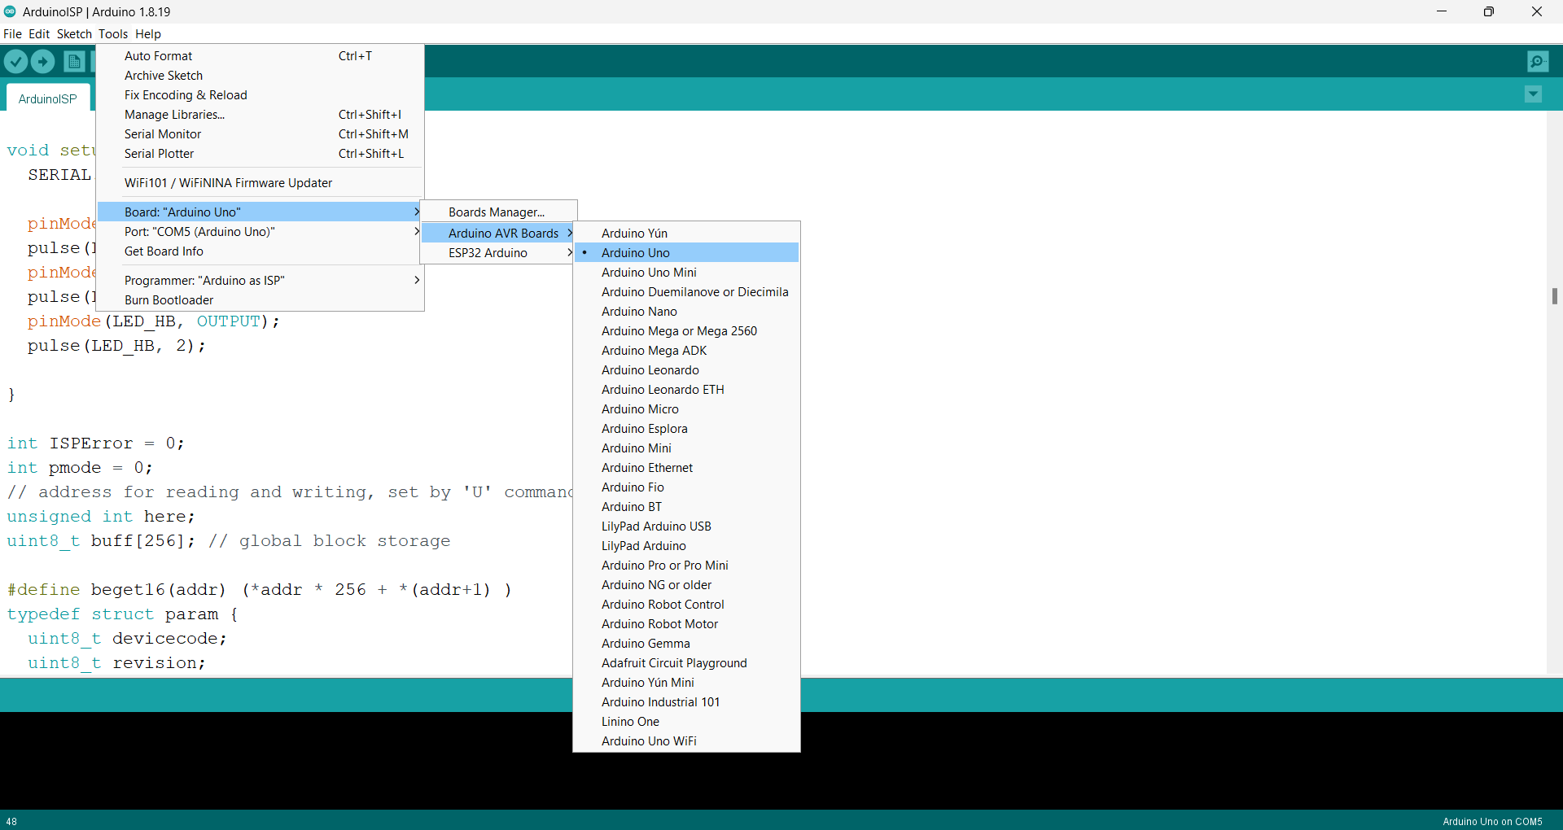Select Arduino Nano board
Viewport: 1563px width, 830px height.
point(686,312)
